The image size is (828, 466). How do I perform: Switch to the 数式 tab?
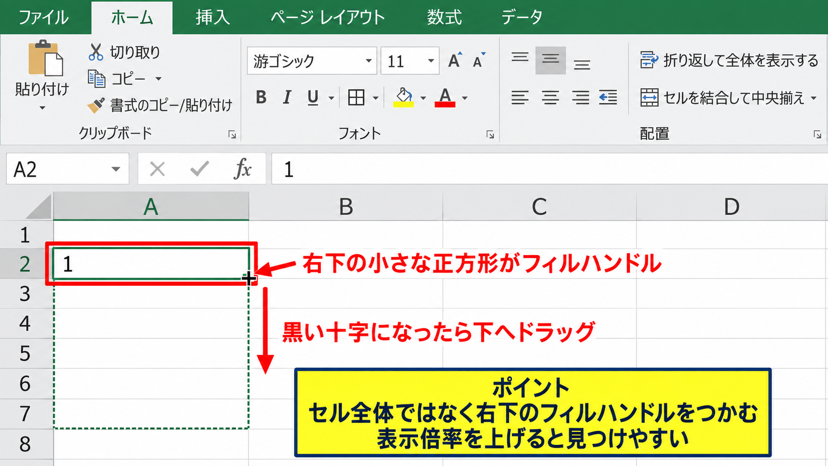[x=444, y=17]
